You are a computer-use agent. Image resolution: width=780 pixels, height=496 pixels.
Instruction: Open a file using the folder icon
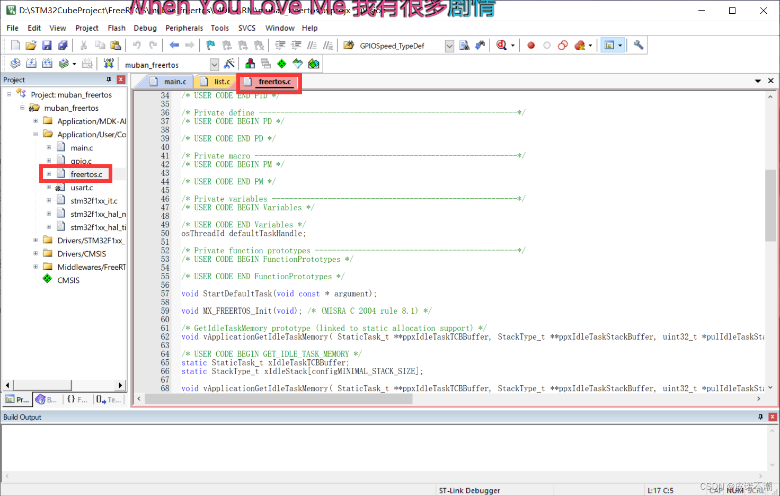click(31, 46)
